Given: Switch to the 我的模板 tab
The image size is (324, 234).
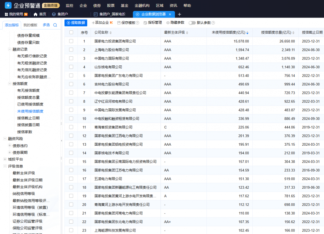Looking at the screenshot, I should coord(30,25).
